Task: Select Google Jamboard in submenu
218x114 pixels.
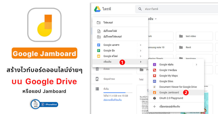Action: (176, 92)
